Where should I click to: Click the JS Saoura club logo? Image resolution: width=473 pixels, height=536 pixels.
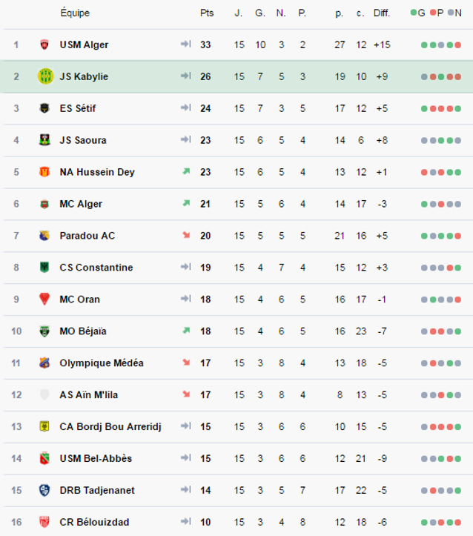click(x=44, y=140)
